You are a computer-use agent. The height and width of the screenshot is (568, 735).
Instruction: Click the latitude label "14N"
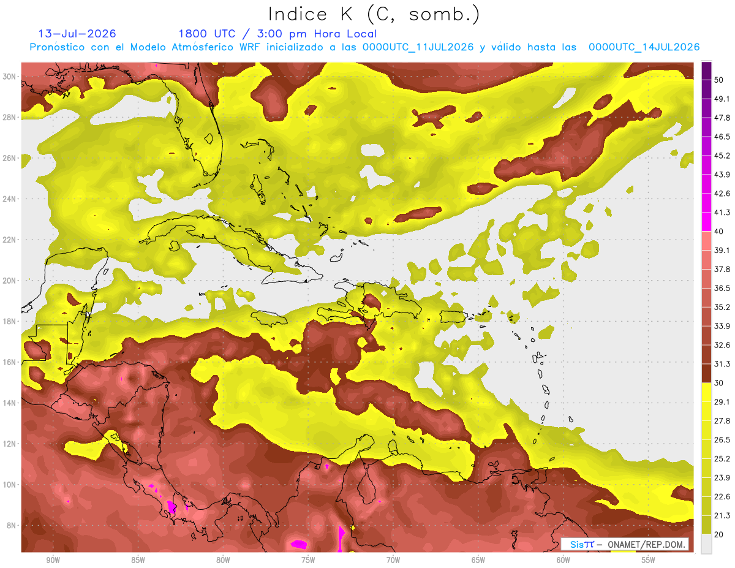coord(10,403)
